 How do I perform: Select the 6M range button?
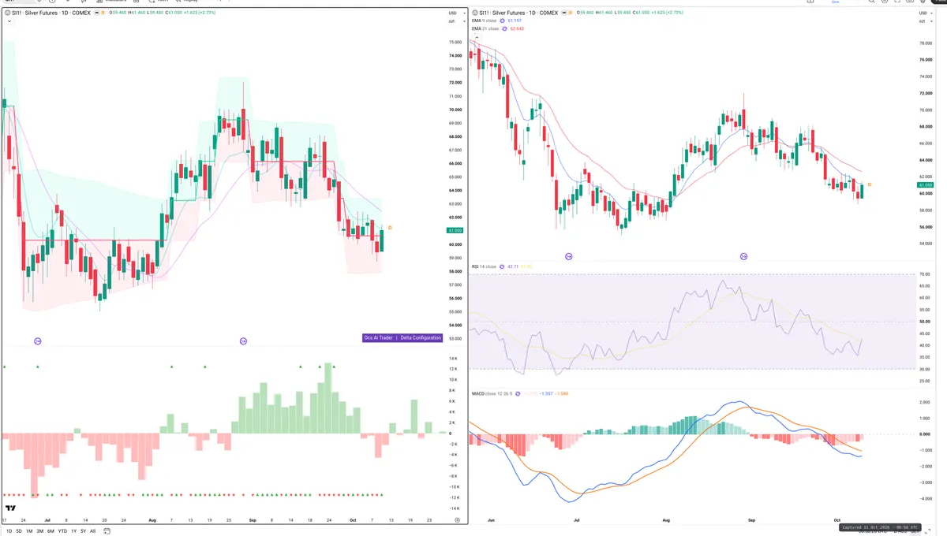51,531
